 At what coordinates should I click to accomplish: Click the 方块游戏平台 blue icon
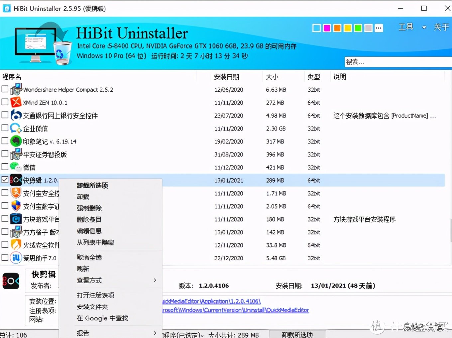click(x=16, y=219)
